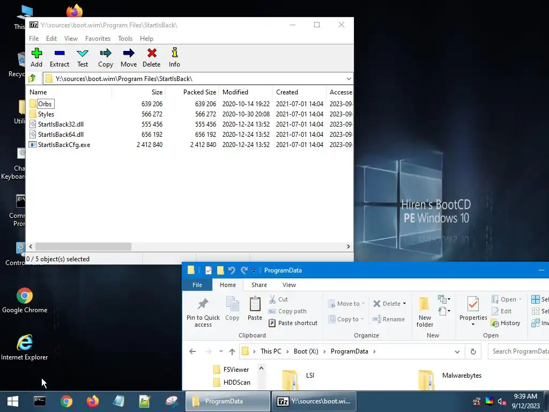Click Rename in the Organize group

point(389,319)
